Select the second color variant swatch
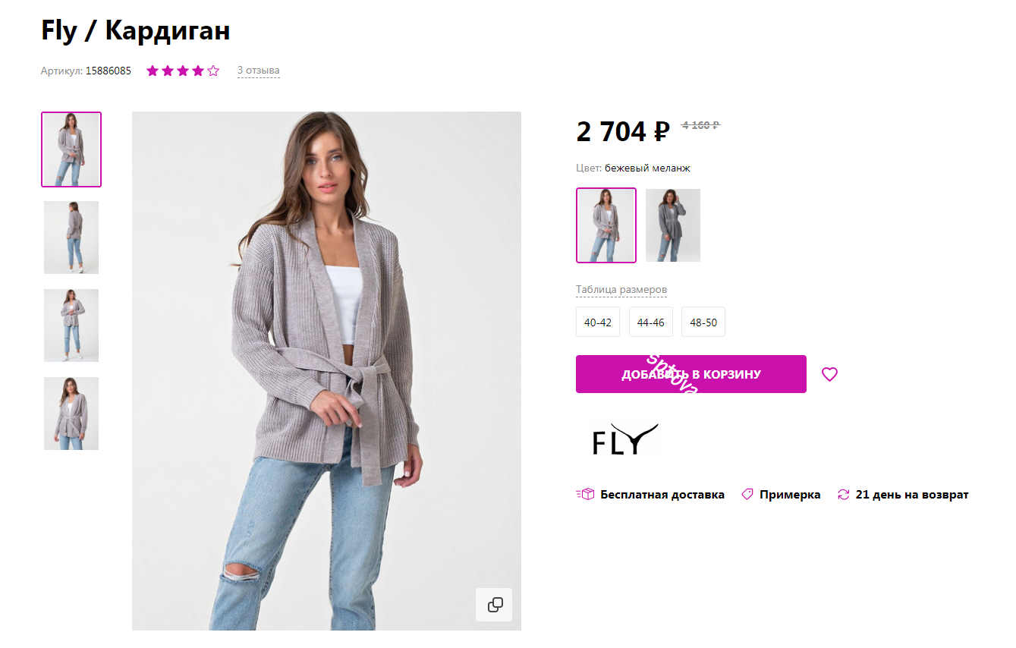Screen dimensions: 1016x648 click(672, 225)
